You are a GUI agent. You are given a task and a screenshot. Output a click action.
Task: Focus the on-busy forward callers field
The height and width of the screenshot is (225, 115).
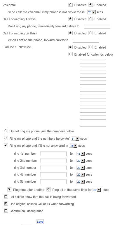(86, 40)
